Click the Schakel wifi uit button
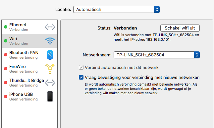This screenshot has width=214, height=128. pos(180,28)
